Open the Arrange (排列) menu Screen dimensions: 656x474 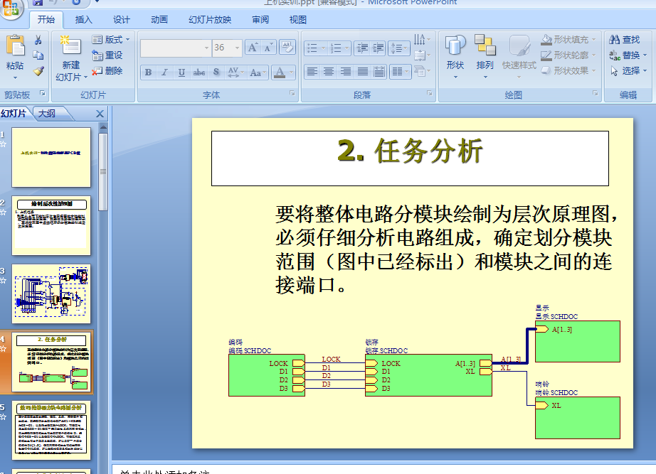[485, 57]
